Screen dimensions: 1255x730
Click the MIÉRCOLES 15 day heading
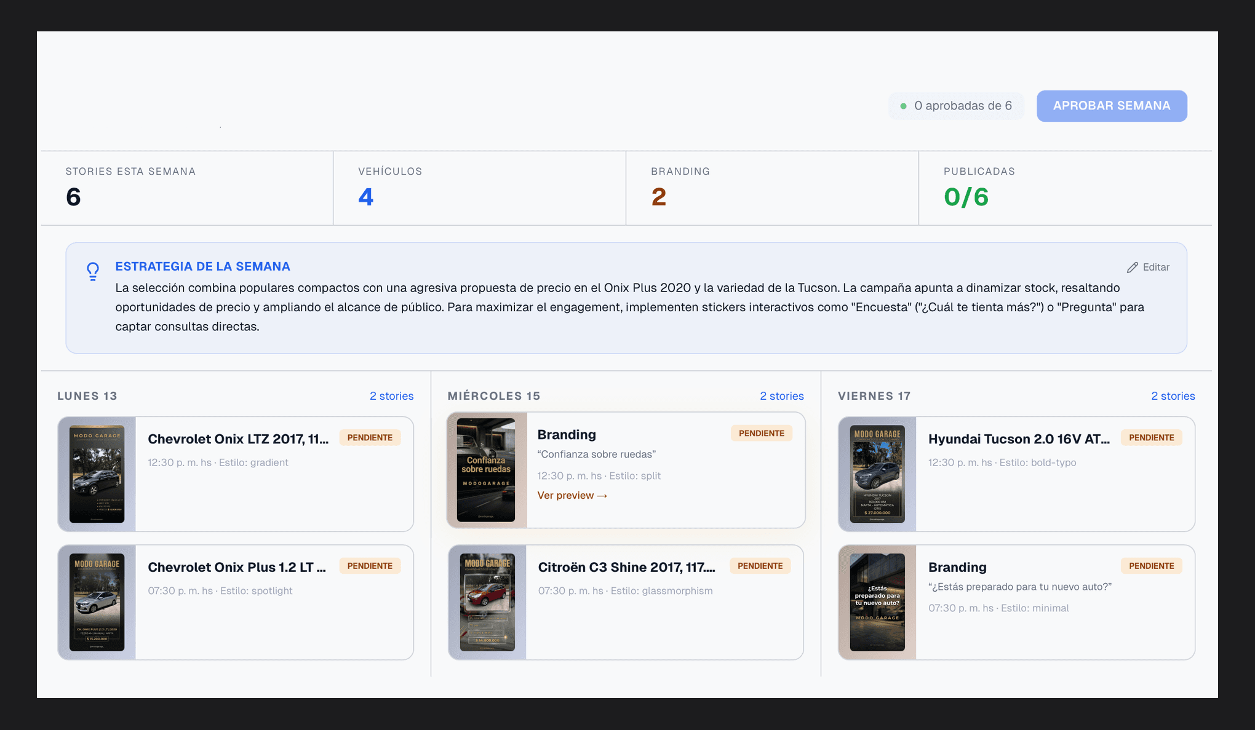tap(494, 396)
